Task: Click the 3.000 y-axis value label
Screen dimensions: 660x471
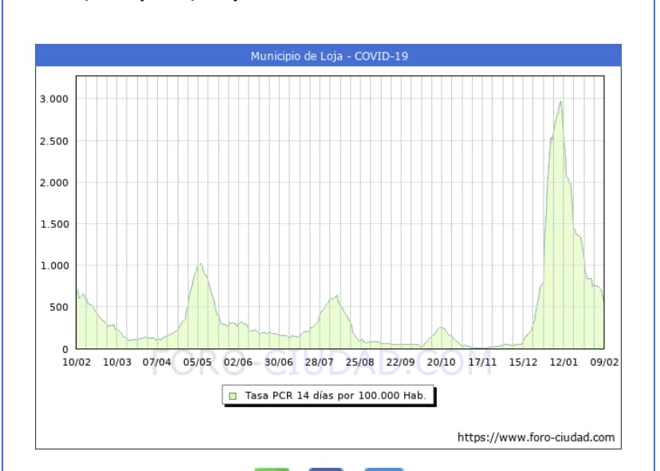Action: pos(54,99)
